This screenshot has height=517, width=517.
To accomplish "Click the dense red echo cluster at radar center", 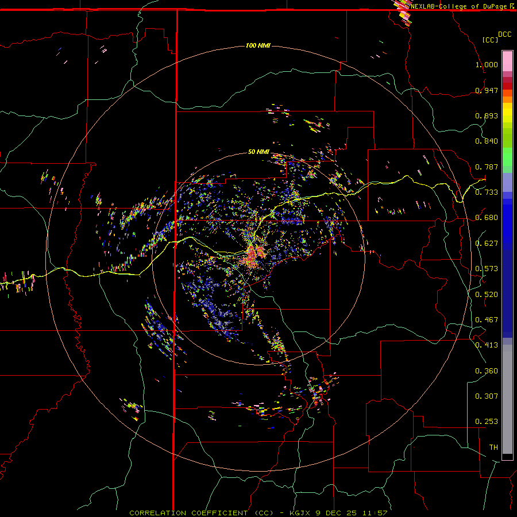I will tap(253, 257).
